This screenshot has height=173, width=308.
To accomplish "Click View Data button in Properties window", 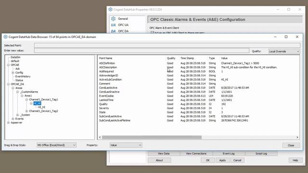I will click(x=164, y=154).
